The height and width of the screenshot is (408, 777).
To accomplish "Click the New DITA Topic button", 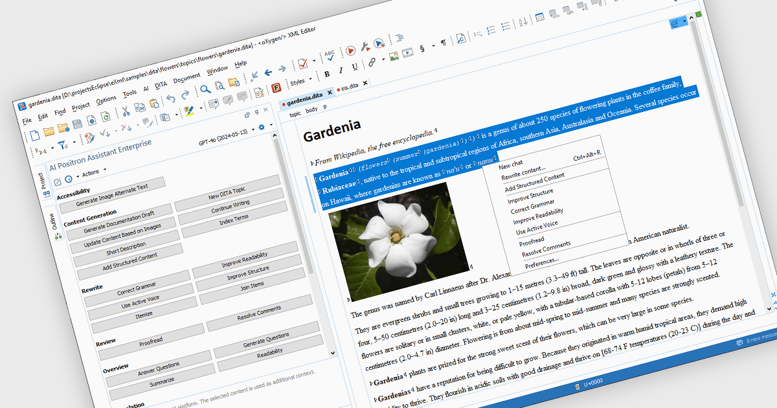I will click(x=227, y=194).
